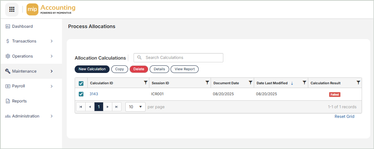Open Dashboard from the sidebar
The image size is (374, 149).
[x=22, y=26]
